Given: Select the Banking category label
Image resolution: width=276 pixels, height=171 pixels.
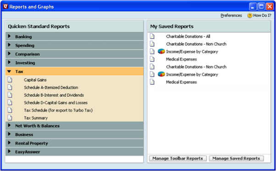Looking at the screenshot, I should pyautogui.click(x=23, y=37).
